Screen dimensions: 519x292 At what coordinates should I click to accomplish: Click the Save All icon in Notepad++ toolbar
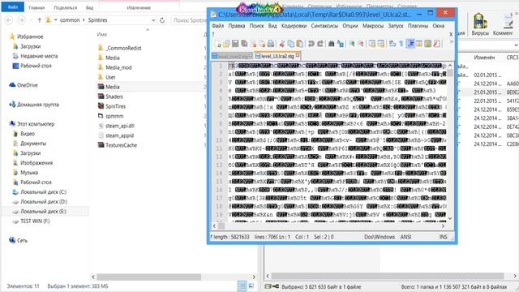244,44
